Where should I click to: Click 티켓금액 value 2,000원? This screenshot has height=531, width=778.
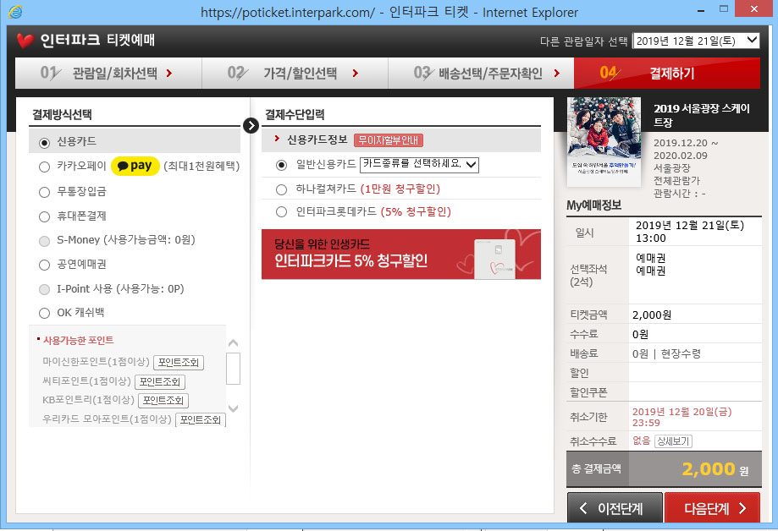point(652,315)
